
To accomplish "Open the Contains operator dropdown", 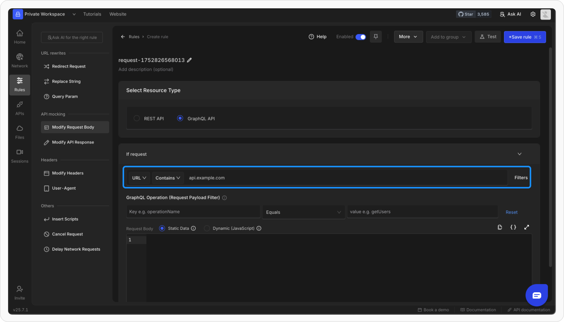I will 168,178.
